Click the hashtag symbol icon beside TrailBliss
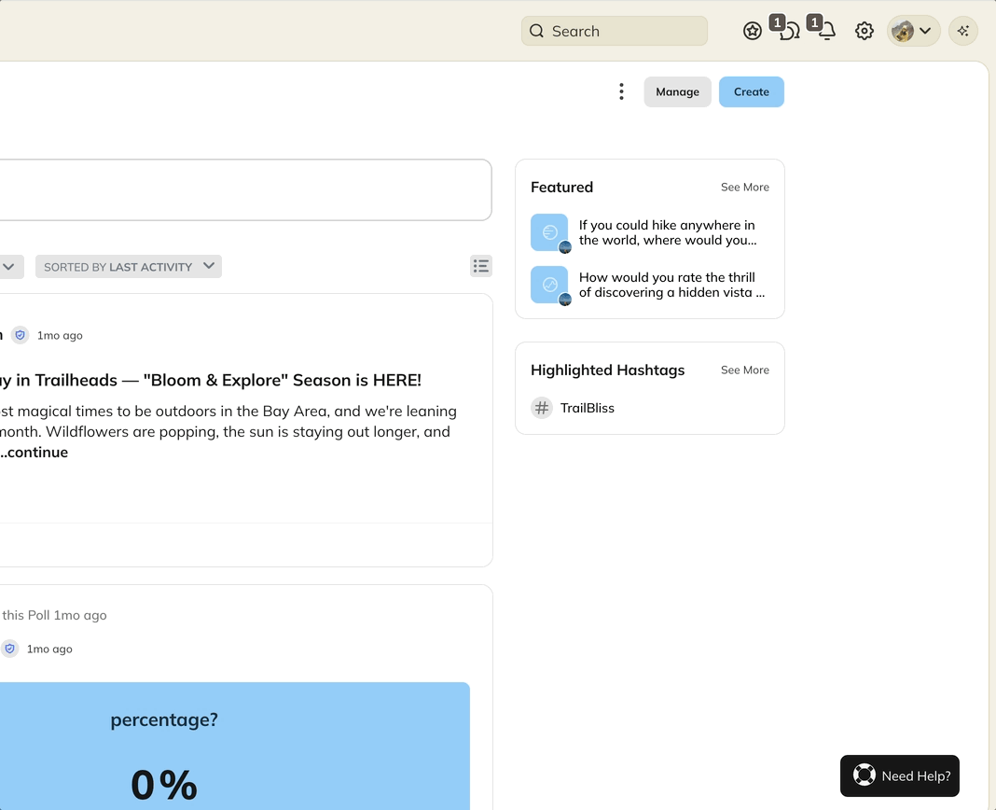Viewport: 996px width, 810px height. tap(542, 408)
